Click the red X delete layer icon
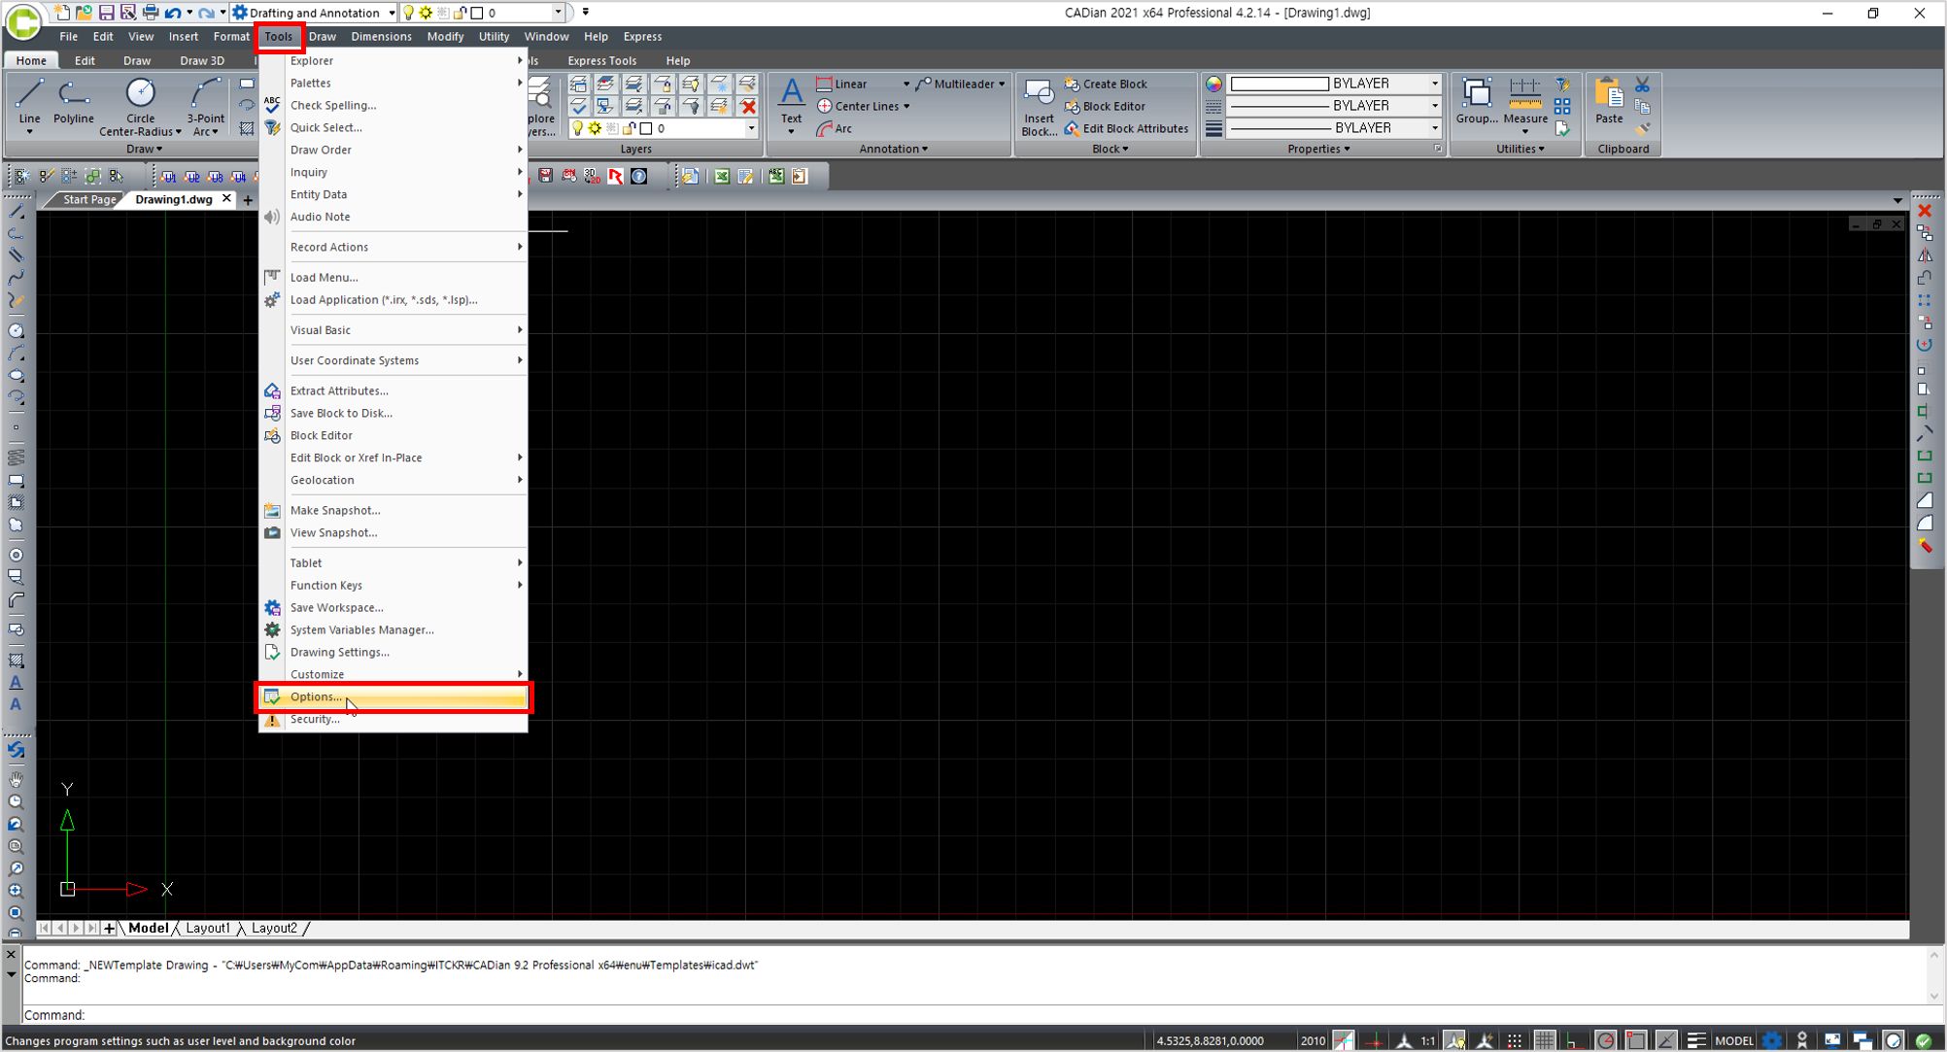This screenshot has width=1947, height=1052. [748, 106]
